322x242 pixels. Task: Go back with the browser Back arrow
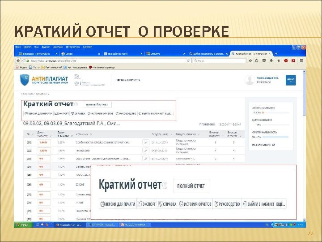[18, 60]
